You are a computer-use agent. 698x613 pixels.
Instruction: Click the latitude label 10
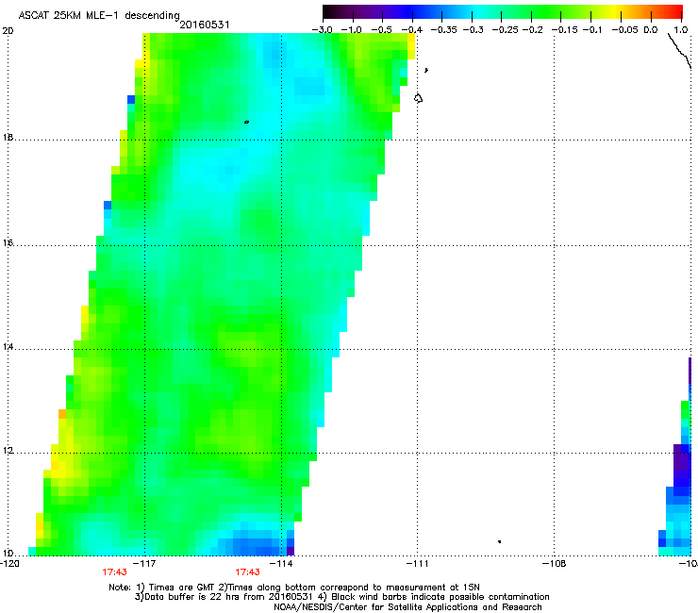tap(8, 554)
